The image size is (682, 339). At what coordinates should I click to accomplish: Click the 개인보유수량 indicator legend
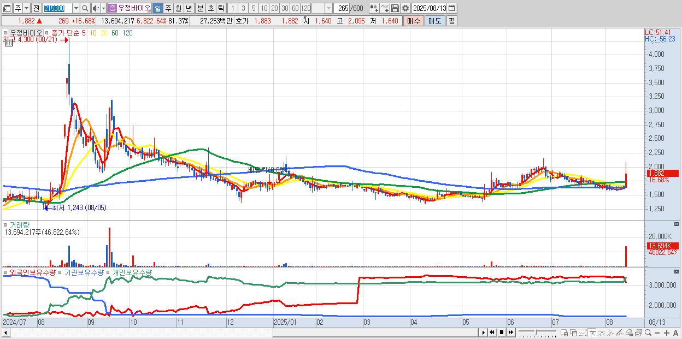[x=132, y=272]
